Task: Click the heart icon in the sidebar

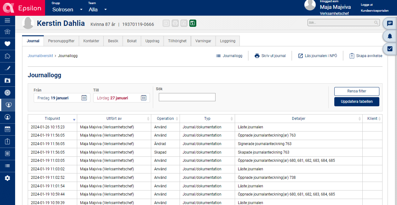Action: click(7, 44)
